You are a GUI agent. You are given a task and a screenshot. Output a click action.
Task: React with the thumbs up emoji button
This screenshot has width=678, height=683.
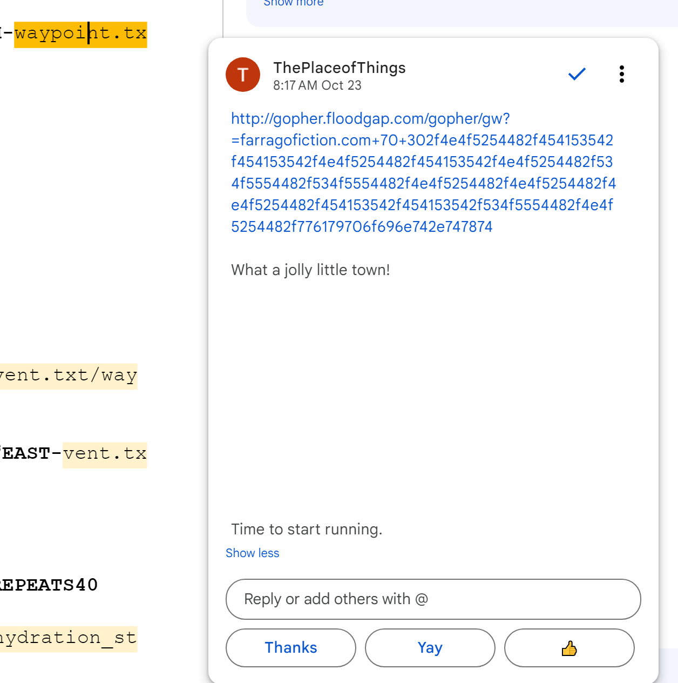569,648
